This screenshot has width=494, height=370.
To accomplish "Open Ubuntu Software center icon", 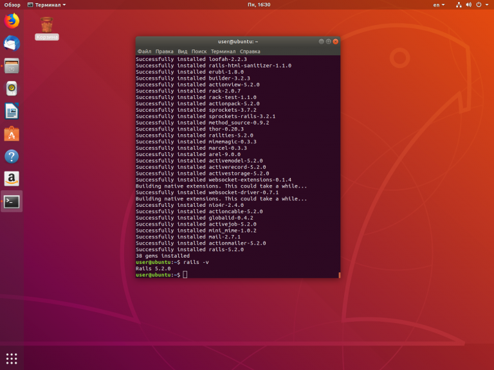I will click(12, 134).
